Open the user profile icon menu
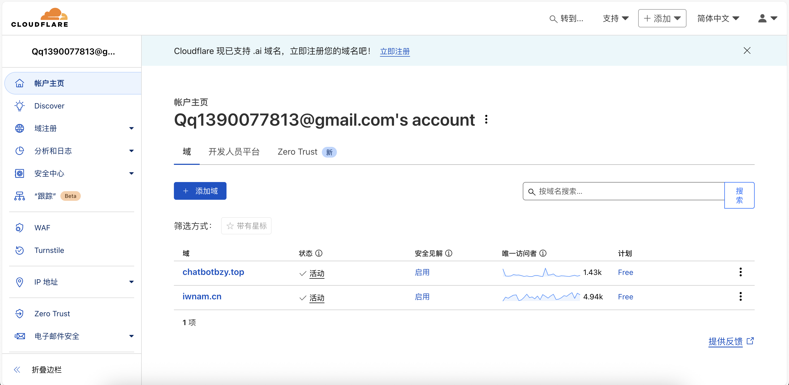 click(x=767, y=19)
